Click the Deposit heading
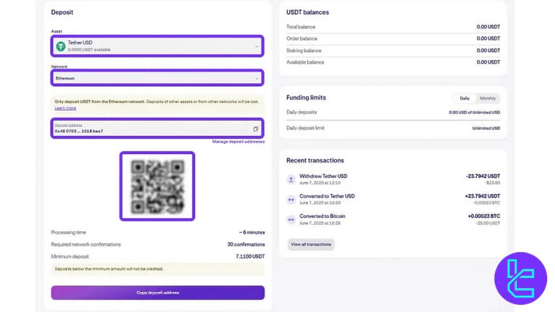The height and width of the screenshot is (312, 555). coord(62,12)
